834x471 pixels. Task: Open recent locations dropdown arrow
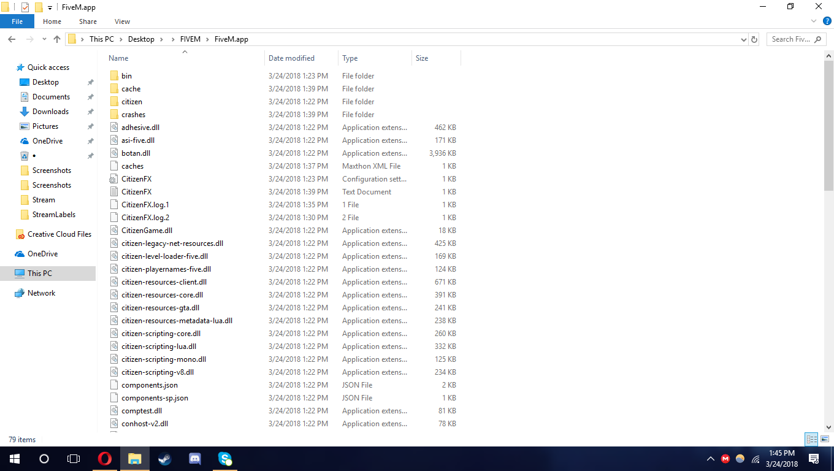coord(44,39)
